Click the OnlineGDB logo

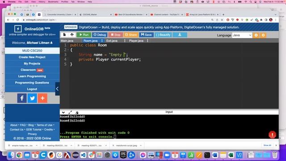click(18, 29)
